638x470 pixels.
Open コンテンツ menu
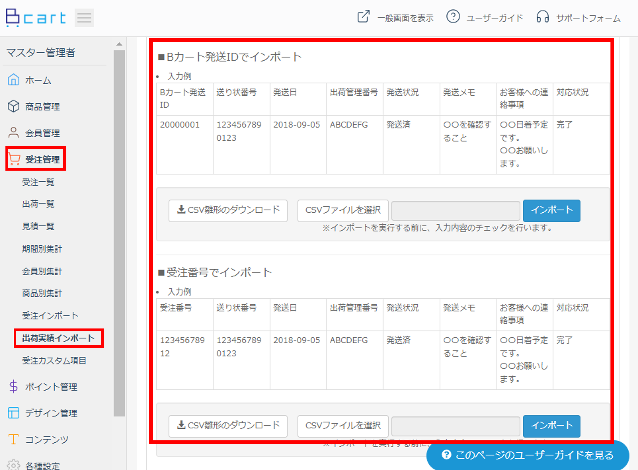pos(47,440)
